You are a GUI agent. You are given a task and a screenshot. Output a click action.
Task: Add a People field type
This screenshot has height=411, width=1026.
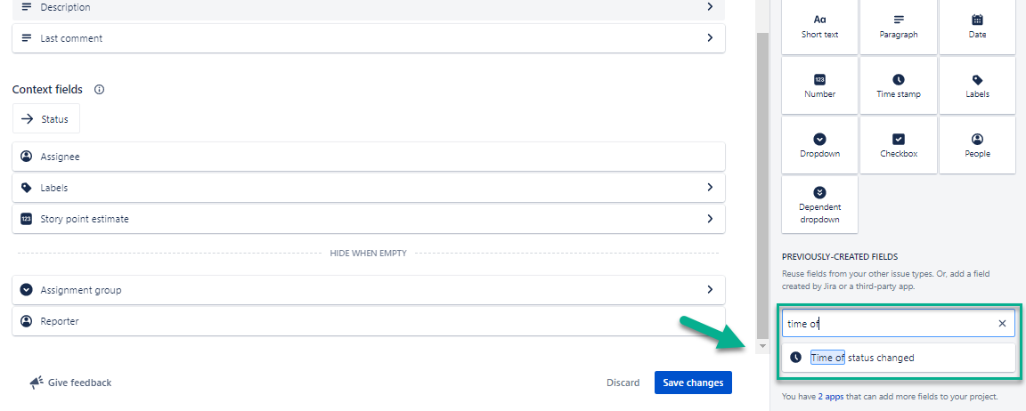click(977, 146)
